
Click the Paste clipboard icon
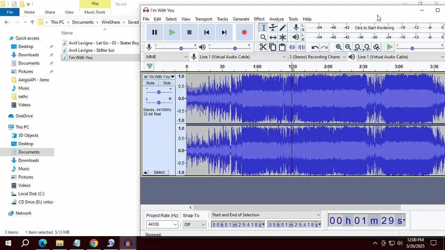point(282,47)
